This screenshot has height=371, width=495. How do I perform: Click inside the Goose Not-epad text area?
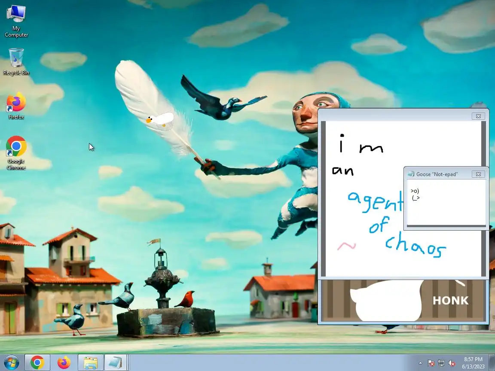pyautogui.click(x=446, y=203)
